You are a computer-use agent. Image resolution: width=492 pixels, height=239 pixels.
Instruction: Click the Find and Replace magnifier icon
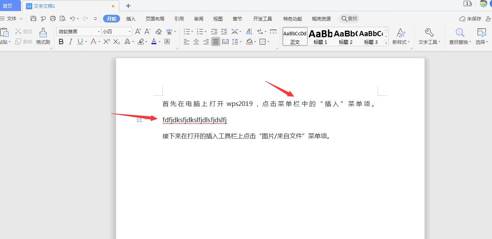(x=460, y=33)
